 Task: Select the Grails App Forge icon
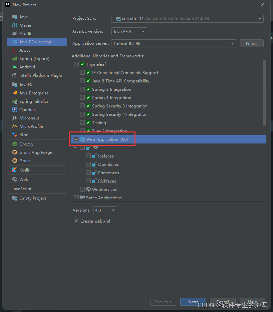click(x=15, y=152)
